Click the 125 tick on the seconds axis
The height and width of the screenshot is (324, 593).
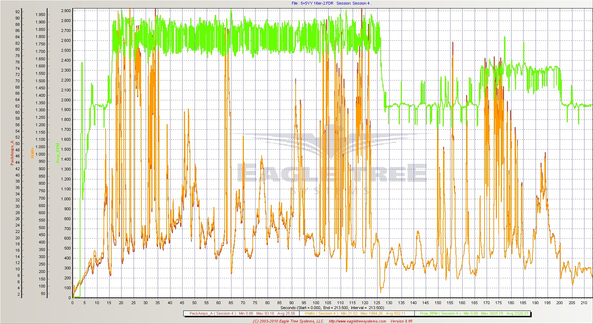[x=377, y=303]
